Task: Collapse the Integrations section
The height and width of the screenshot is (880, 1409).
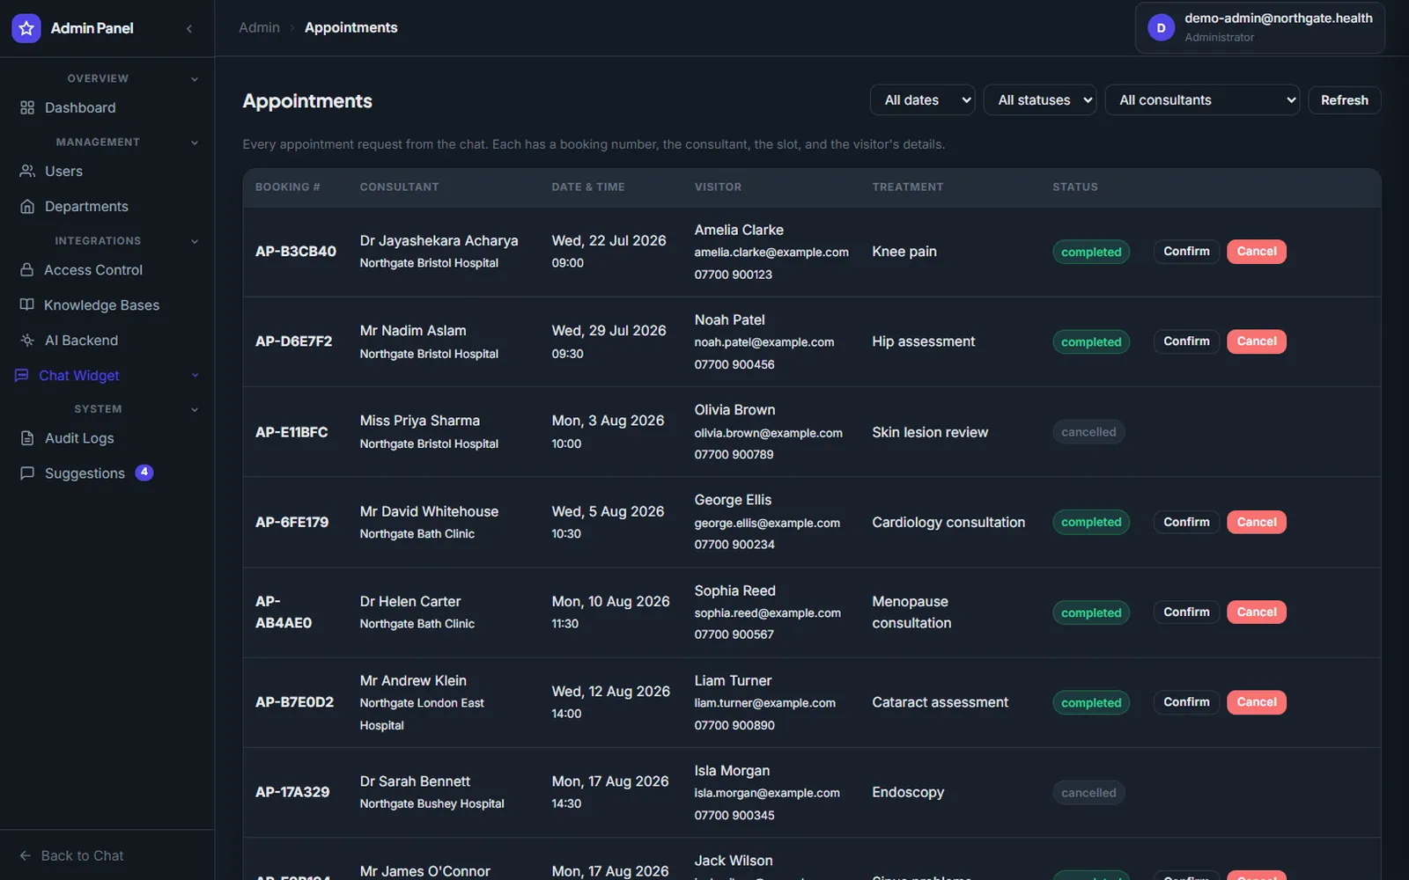Action: click(195, 241)
